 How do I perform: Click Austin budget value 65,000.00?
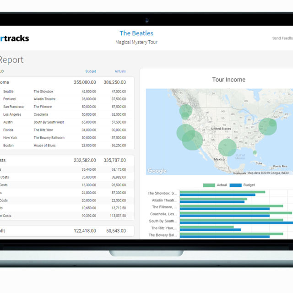click(x=89, y=122)
